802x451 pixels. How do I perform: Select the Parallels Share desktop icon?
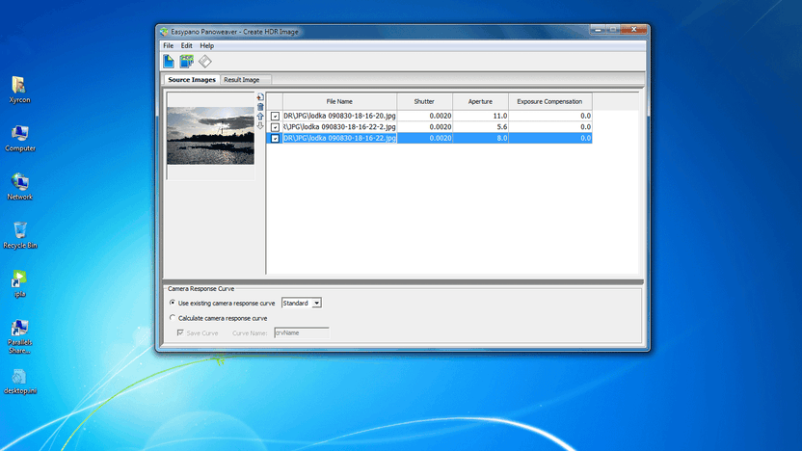point(20,336)
